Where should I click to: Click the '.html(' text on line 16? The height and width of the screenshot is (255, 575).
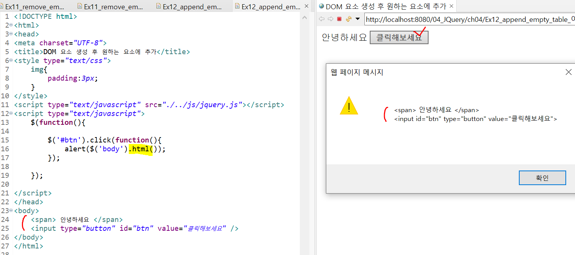tap(141, 149)
